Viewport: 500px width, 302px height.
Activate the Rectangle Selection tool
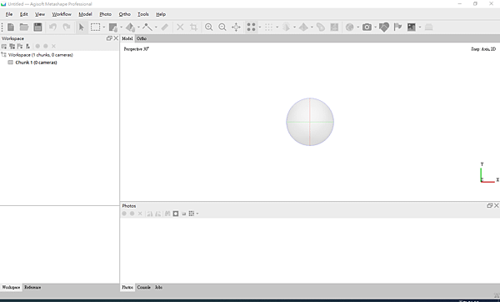[x=95, y=28]
